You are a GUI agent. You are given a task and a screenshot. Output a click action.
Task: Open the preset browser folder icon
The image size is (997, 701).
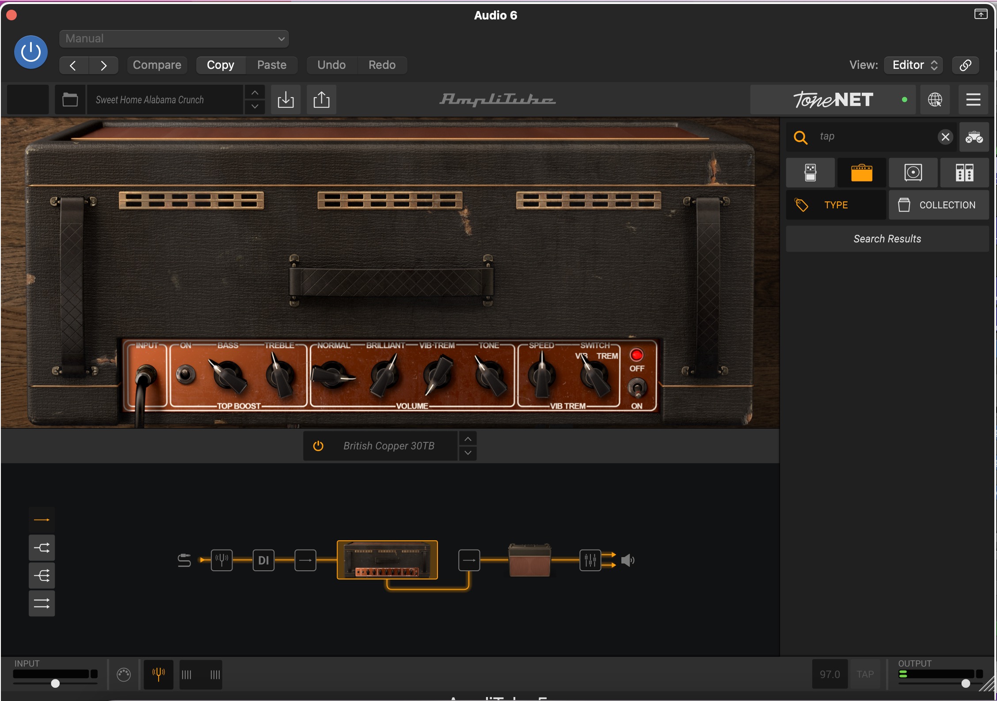tap(70, 100)
